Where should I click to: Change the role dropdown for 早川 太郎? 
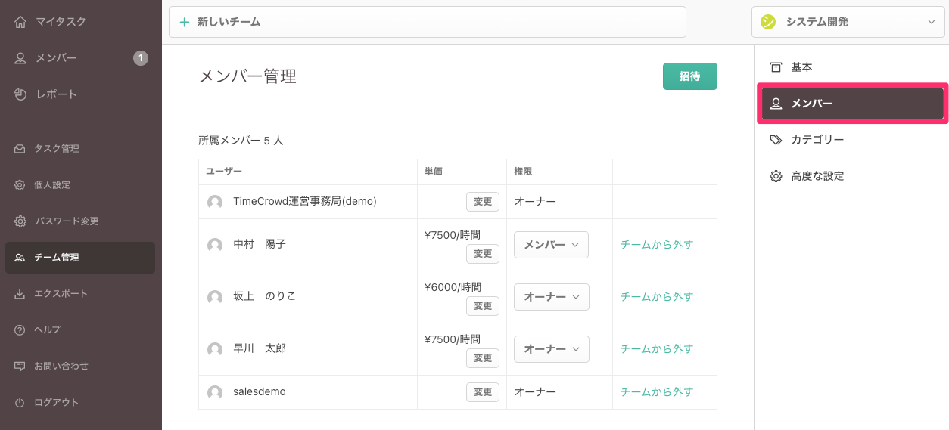(551, 349)
